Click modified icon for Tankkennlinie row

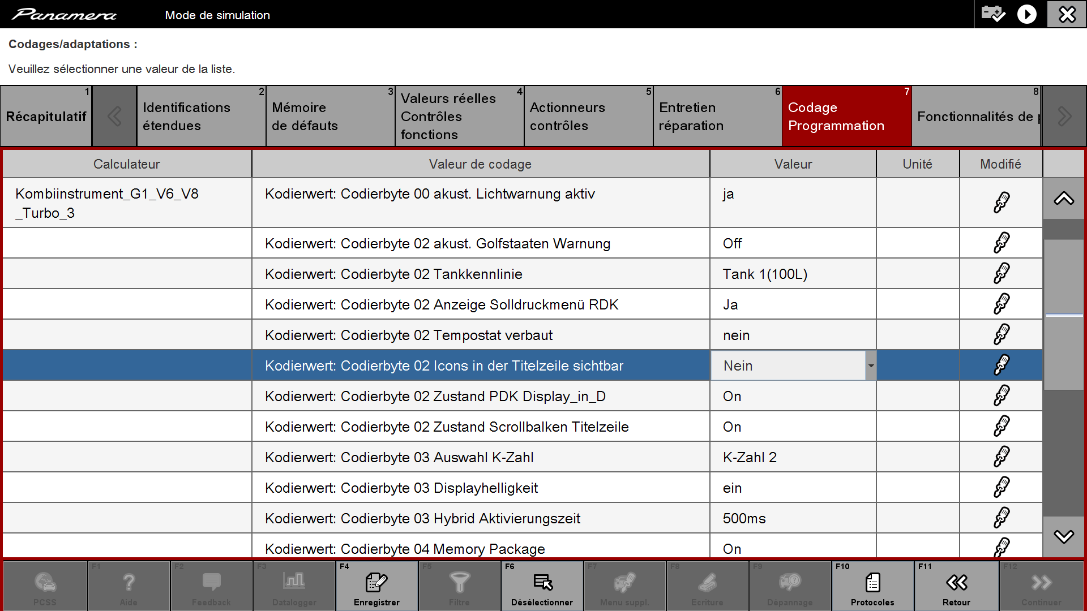(1002, 274)
